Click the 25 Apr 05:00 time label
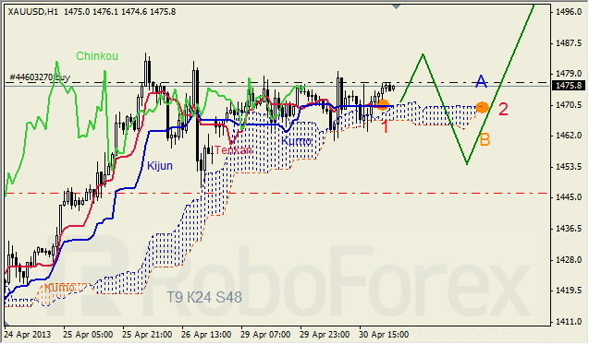The image size is (589, 344). [88, 334]
